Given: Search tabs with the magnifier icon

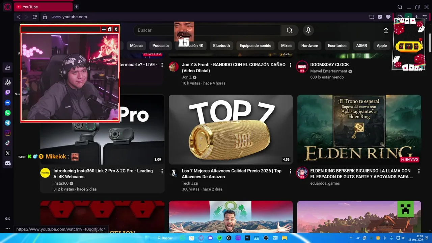Looking at the screenshot, I should 400,7.
